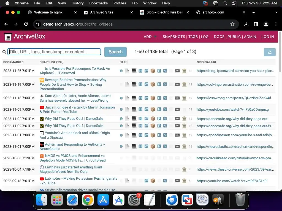Open Thunderbird from the Dock
Screen dimensions: 282x211
(x=172, y=200)
